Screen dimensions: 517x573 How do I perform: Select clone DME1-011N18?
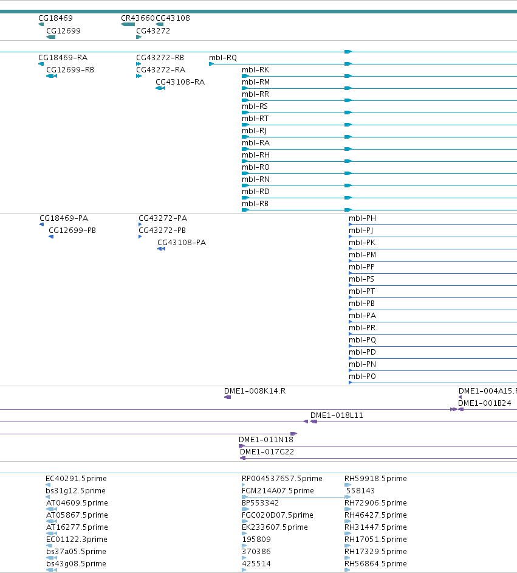pyautogui.click(x=266, y=440)
